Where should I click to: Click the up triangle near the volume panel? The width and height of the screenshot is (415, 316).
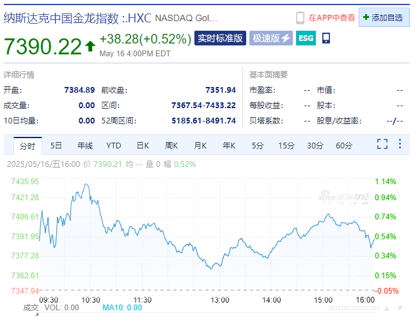pyautogui.click(x=387, y=308)
